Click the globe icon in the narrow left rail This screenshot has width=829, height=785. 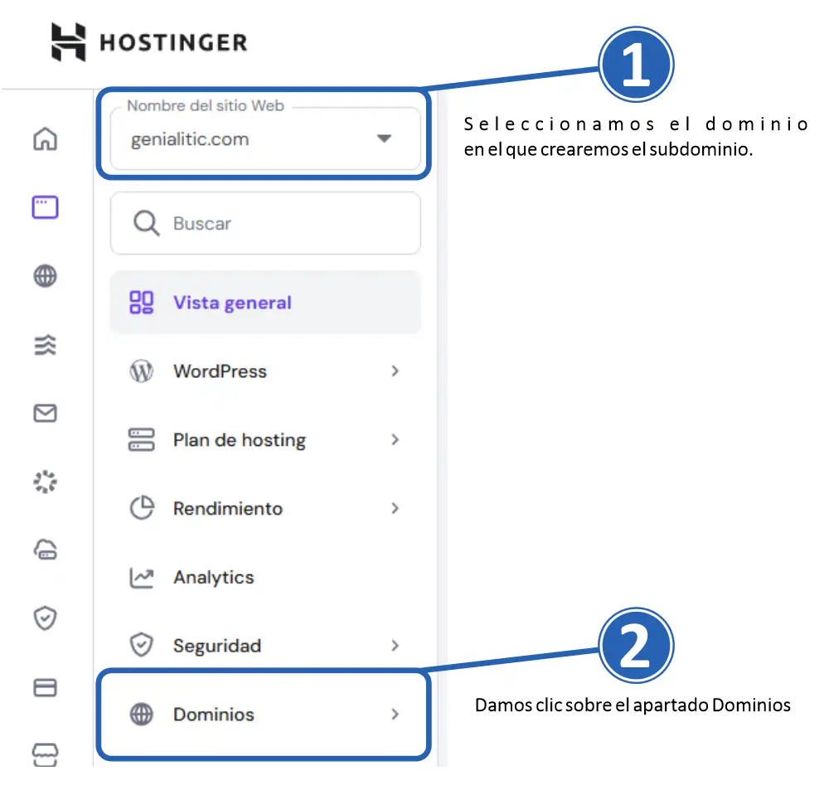45,276
